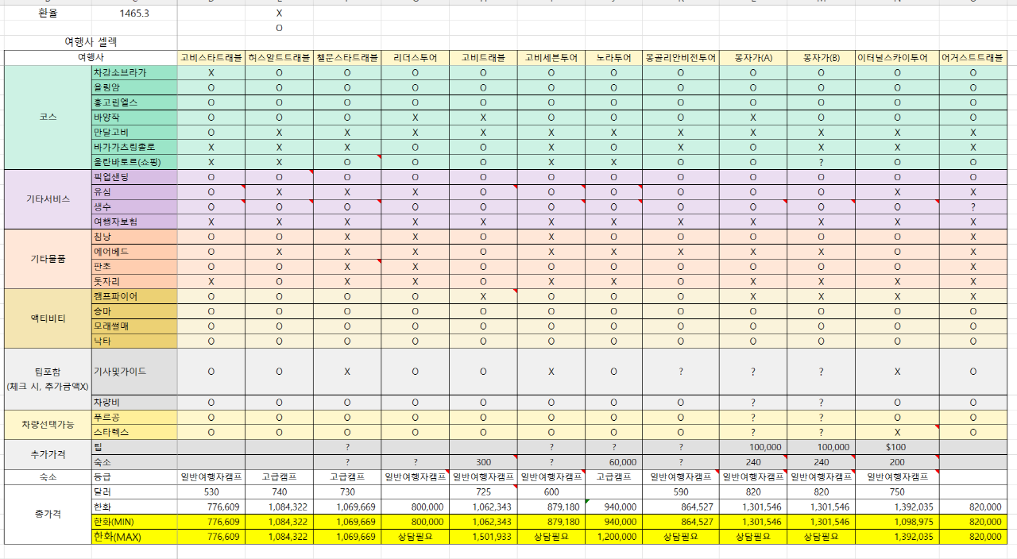This screenshot has height=559, width=1017.
Task: Select the $100 tip cell
Action: [x=897, y=447]
